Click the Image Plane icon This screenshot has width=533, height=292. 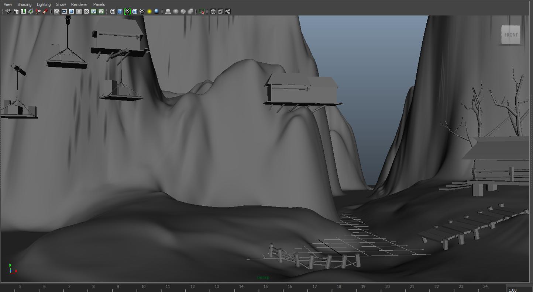(30, 11)
